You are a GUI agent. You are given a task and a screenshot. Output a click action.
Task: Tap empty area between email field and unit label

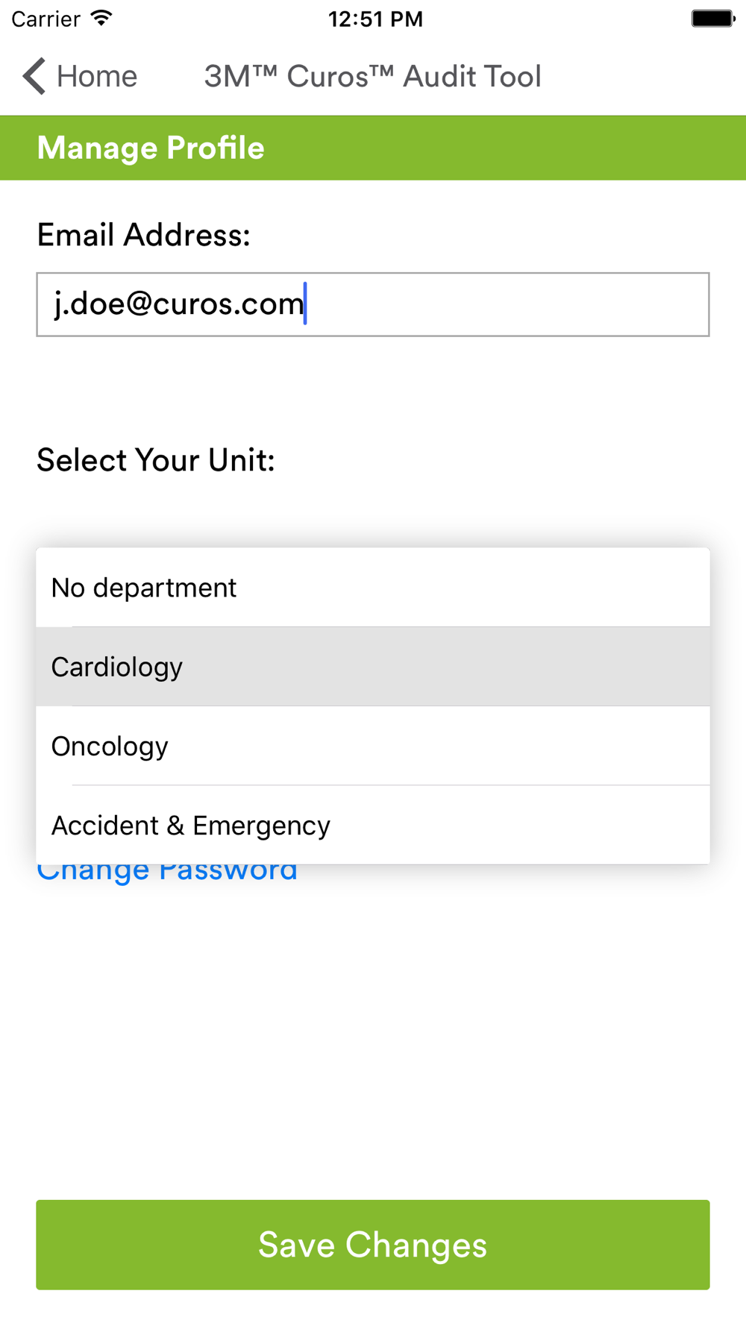(x=373, y=388)
